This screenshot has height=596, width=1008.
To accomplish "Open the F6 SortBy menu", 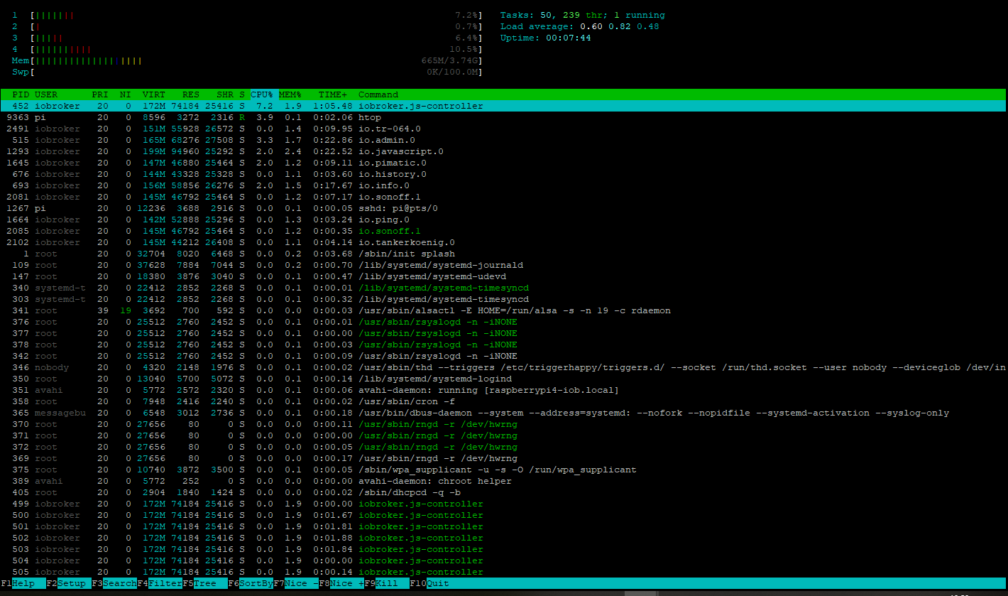I will 251,583.
